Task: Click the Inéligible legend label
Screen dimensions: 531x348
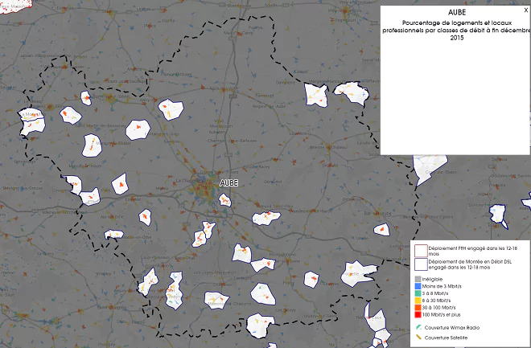Action: point(432,280)
